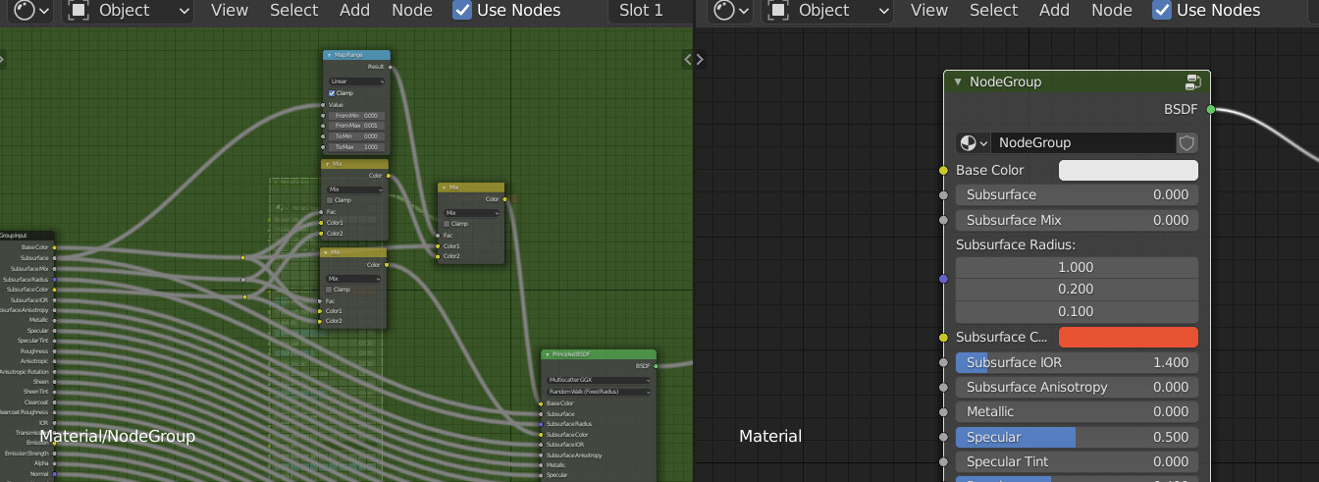Click the green BSDF output socket on NodeGroup

pos(1210,109)
